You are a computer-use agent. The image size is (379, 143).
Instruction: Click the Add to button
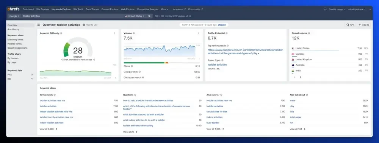[364, 25]
